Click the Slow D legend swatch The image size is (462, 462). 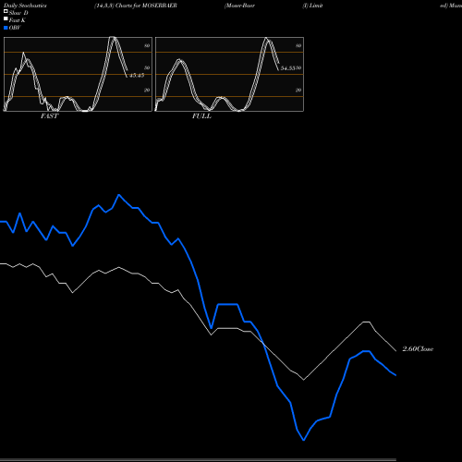(6, 11)
